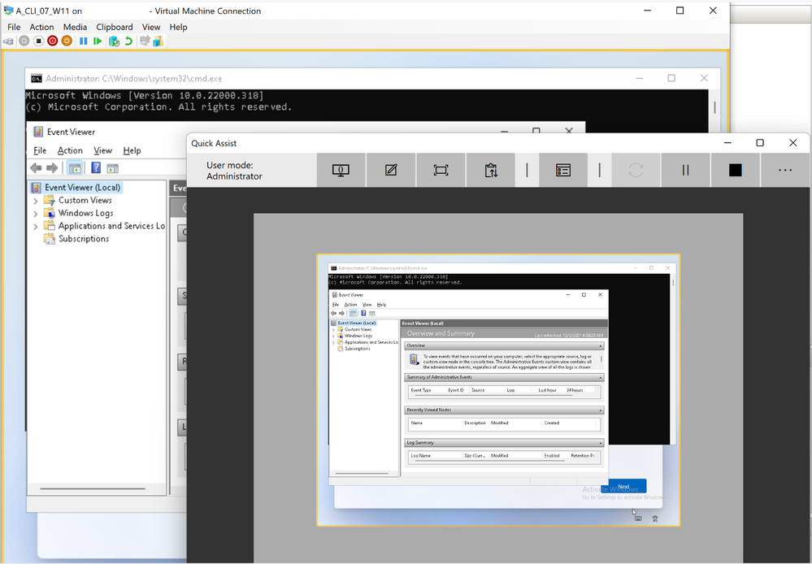Toggle action pane in Event Viewer toolbar

click(x=112, y=167)
